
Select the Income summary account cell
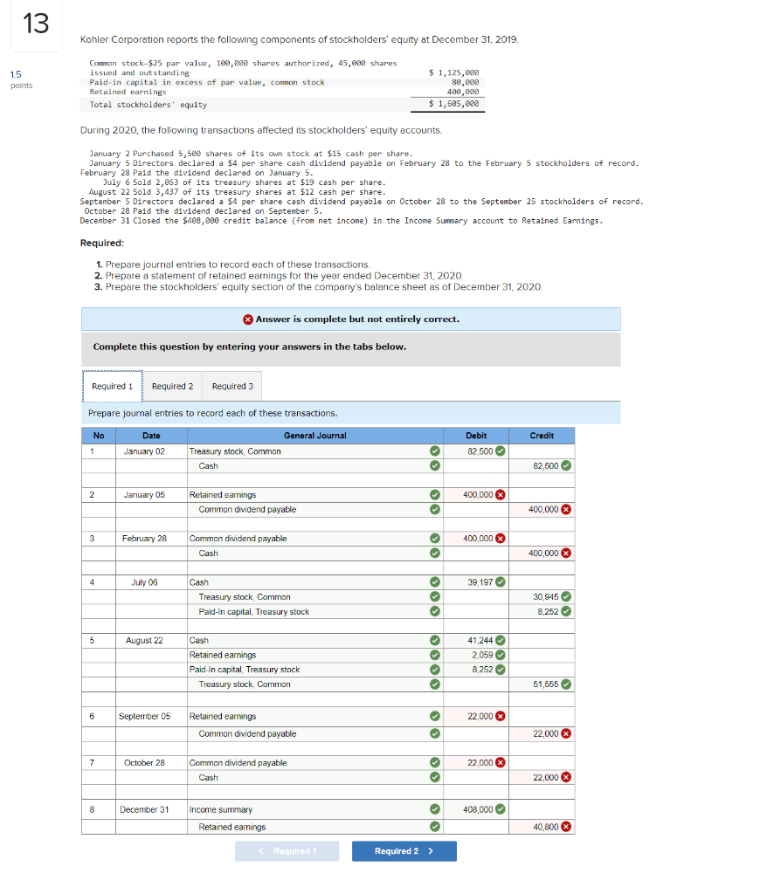point(315,809)
